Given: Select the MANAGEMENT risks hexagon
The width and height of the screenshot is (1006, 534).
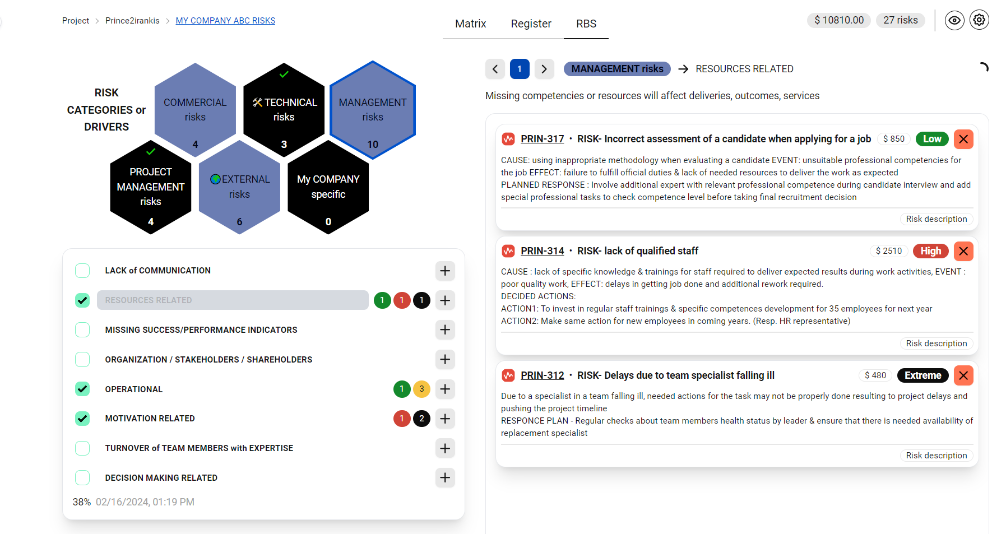Looking at the screenshot, I should click(373, 110).
